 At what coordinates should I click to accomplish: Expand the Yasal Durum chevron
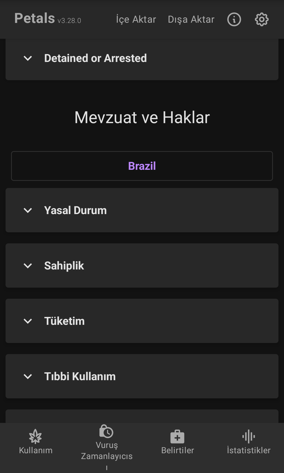pos(28,210)
